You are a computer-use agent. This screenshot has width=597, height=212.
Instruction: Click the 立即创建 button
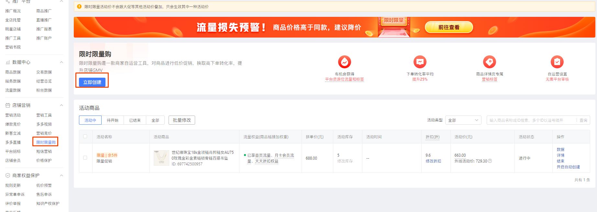(92, 82)
